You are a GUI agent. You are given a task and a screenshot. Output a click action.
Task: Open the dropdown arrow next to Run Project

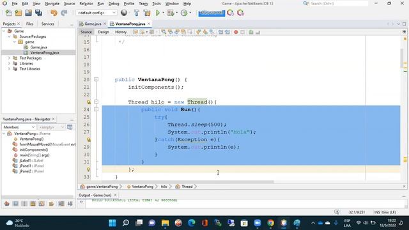[x=164, y=13]
